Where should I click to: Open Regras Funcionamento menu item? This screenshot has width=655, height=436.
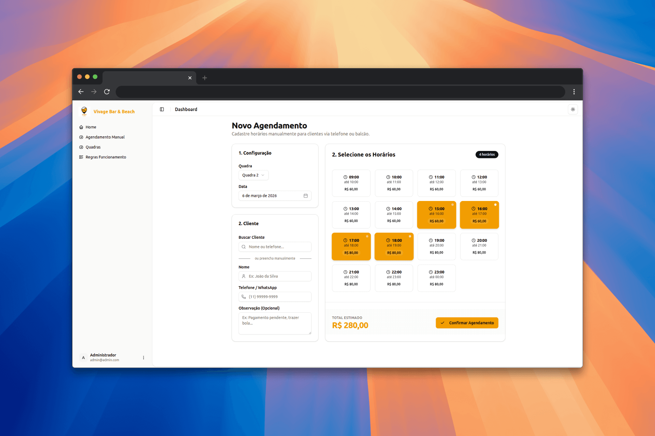tap(105, 157)
